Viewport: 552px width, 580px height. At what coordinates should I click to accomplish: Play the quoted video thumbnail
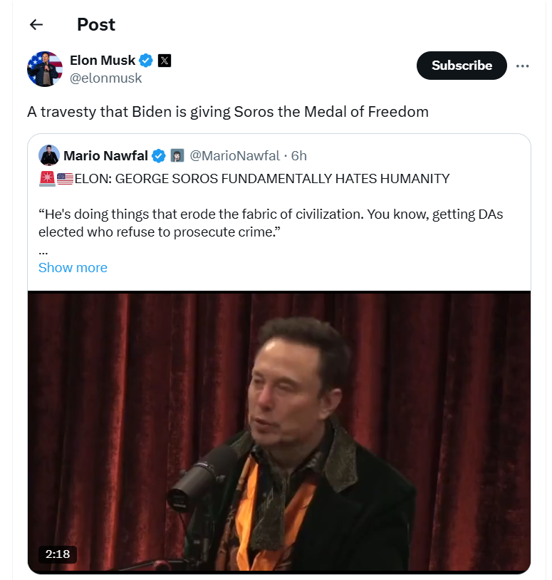point(279,432)
